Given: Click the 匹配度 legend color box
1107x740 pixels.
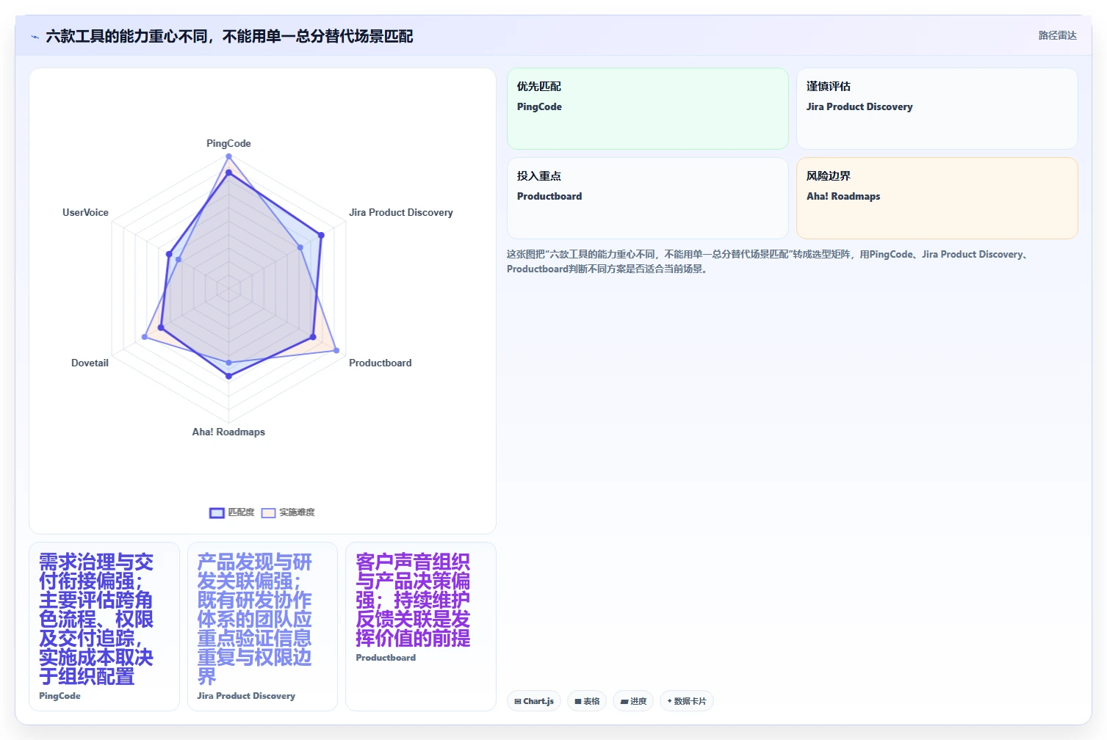Looking at the screenshot, I should point(217,512).
